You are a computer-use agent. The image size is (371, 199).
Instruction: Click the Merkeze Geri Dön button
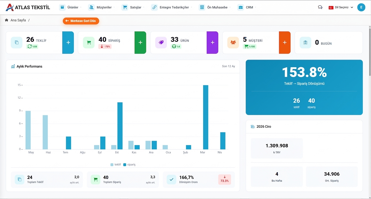(x=81, y=21)
